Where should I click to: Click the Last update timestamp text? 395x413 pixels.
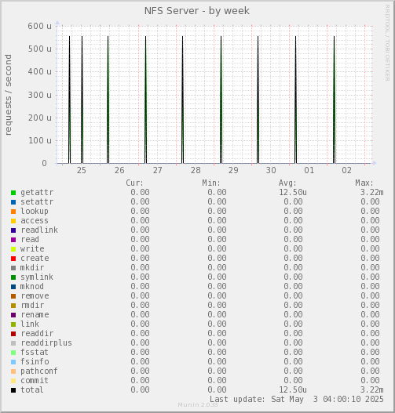(x=297, y=400)
